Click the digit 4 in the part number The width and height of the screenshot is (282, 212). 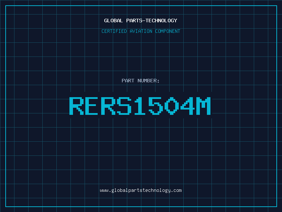(188, 106)
